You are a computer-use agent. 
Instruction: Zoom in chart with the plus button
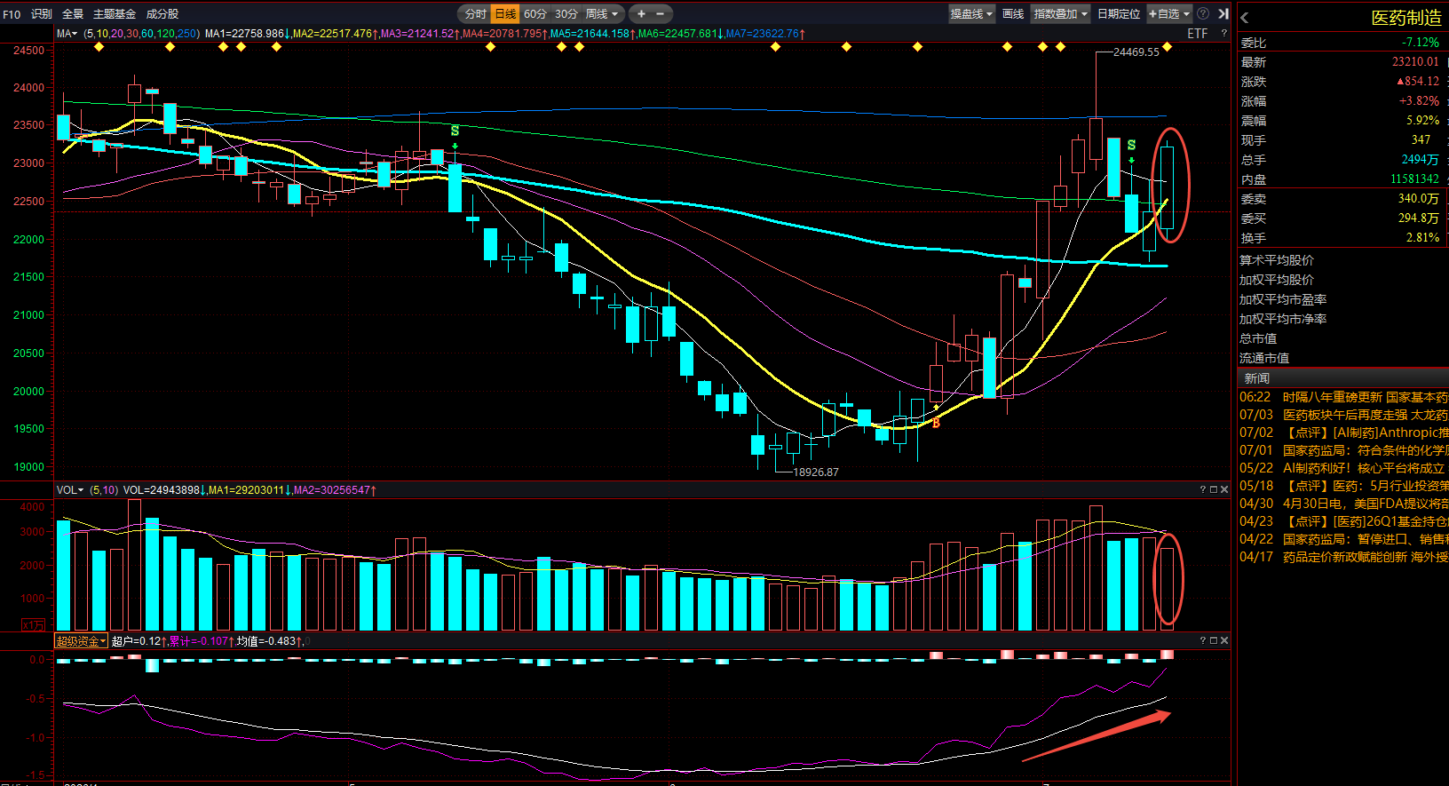pos(641,13)
